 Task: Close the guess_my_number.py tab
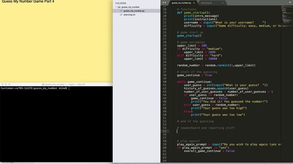pos(194,3)
